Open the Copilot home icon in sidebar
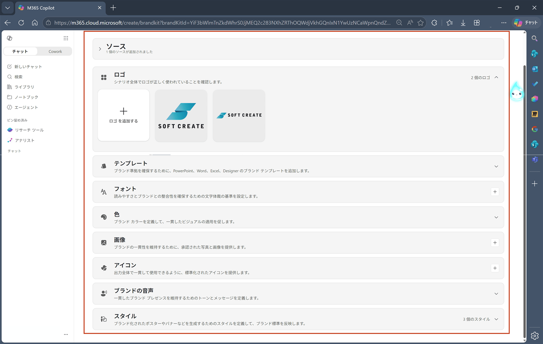 point(10,38)
